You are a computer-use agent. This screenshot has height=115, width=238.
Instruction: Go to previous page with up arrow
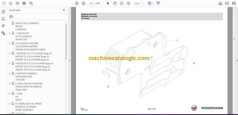pyautogui.click(x=77, y=3)
